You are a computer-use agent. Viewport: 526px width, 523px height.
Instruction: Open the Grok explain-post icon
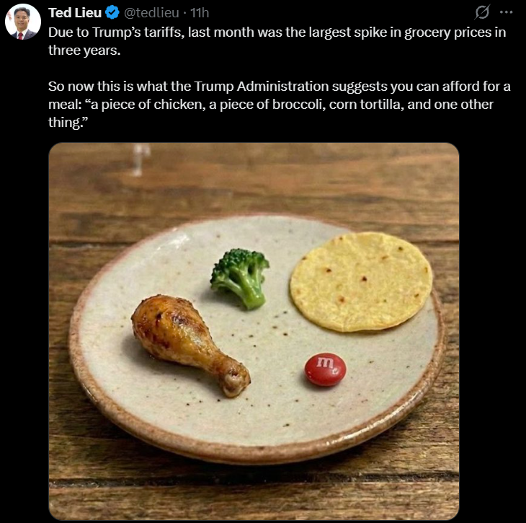[x=483, y=13]
